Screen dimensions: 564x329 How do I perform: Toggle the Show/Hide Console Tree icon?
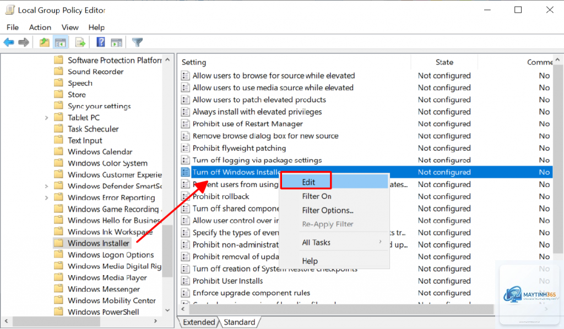[x=61, y=42]
